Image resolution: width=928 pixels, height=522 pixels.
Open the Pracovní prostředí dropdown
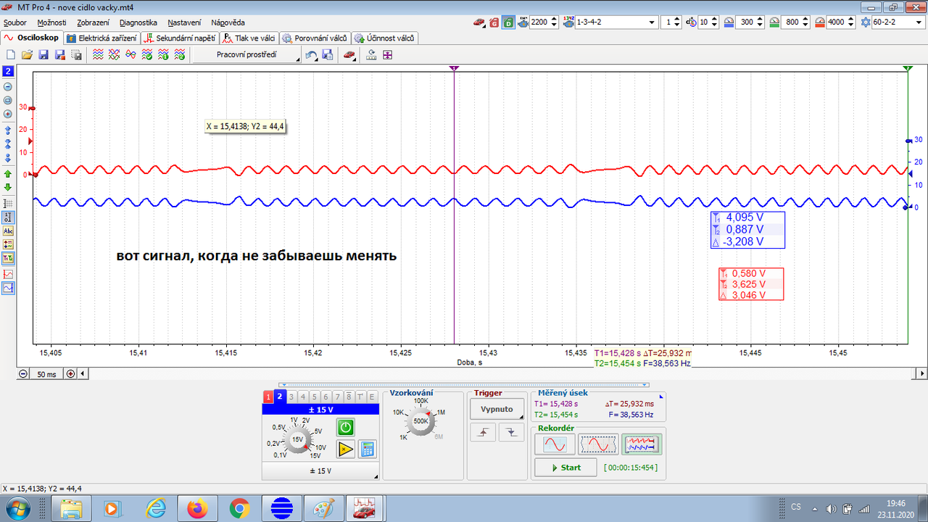(x=246, y=54)
